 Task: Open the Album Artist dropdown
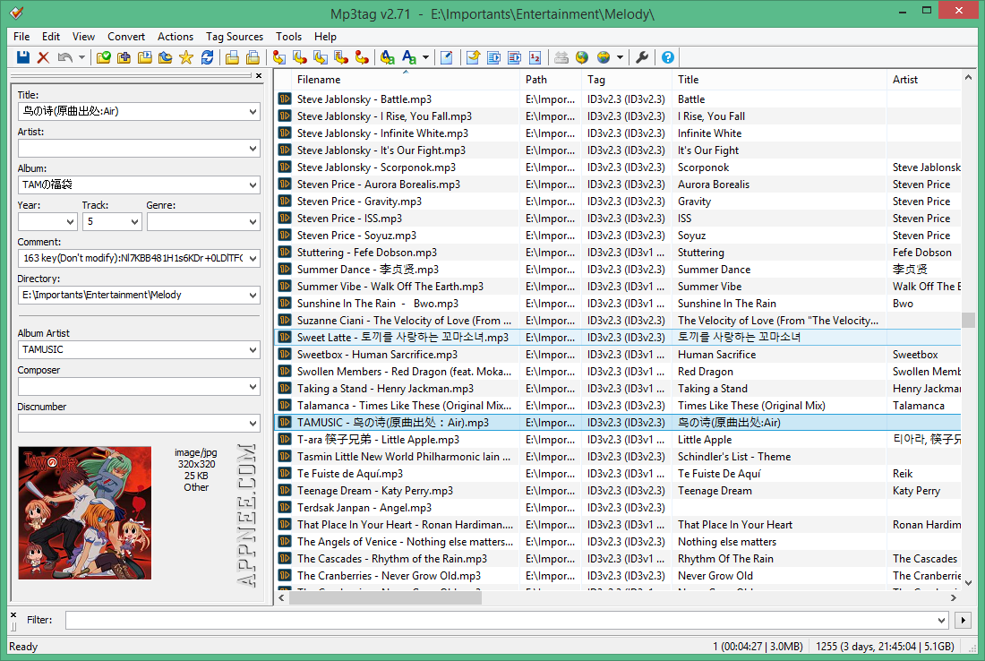coord(253,349)
